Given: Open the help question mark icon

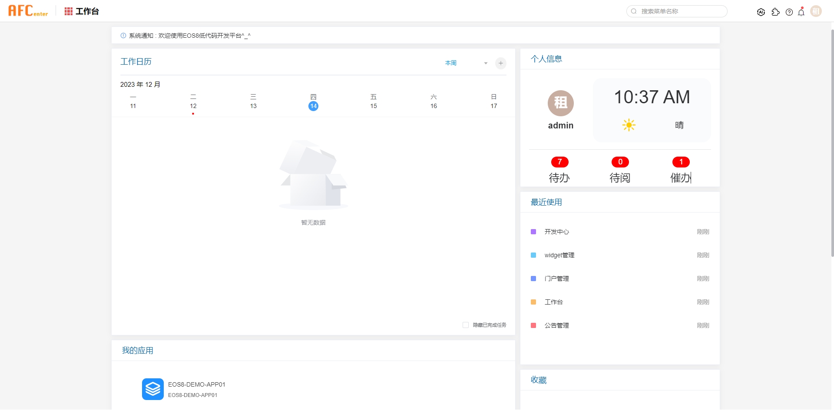Looking at the screenshot, I should click(x=789, y=12).
